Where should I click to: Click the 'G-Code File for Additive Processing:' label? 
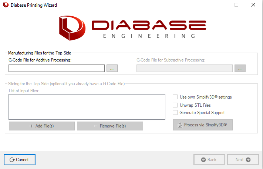point(40,60)
